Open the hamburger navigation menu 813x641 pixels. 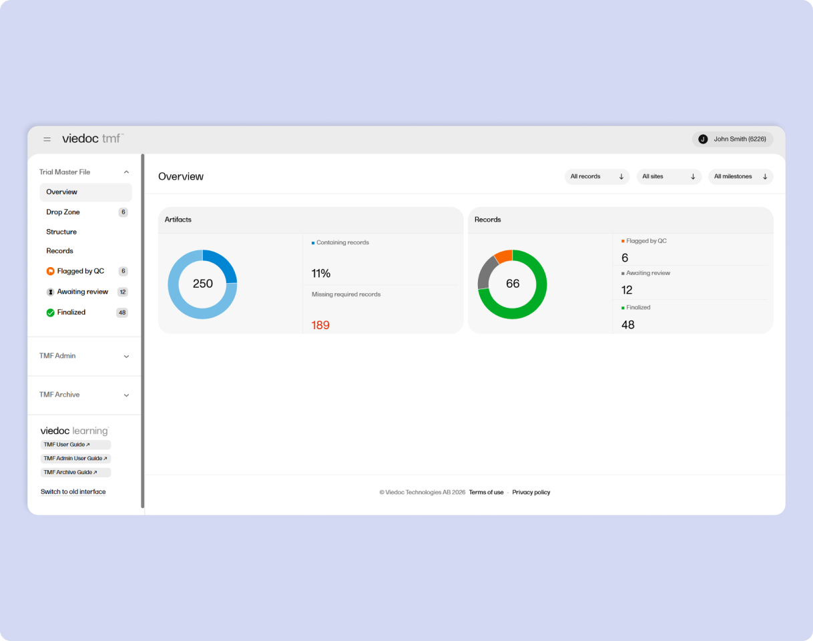47,139
